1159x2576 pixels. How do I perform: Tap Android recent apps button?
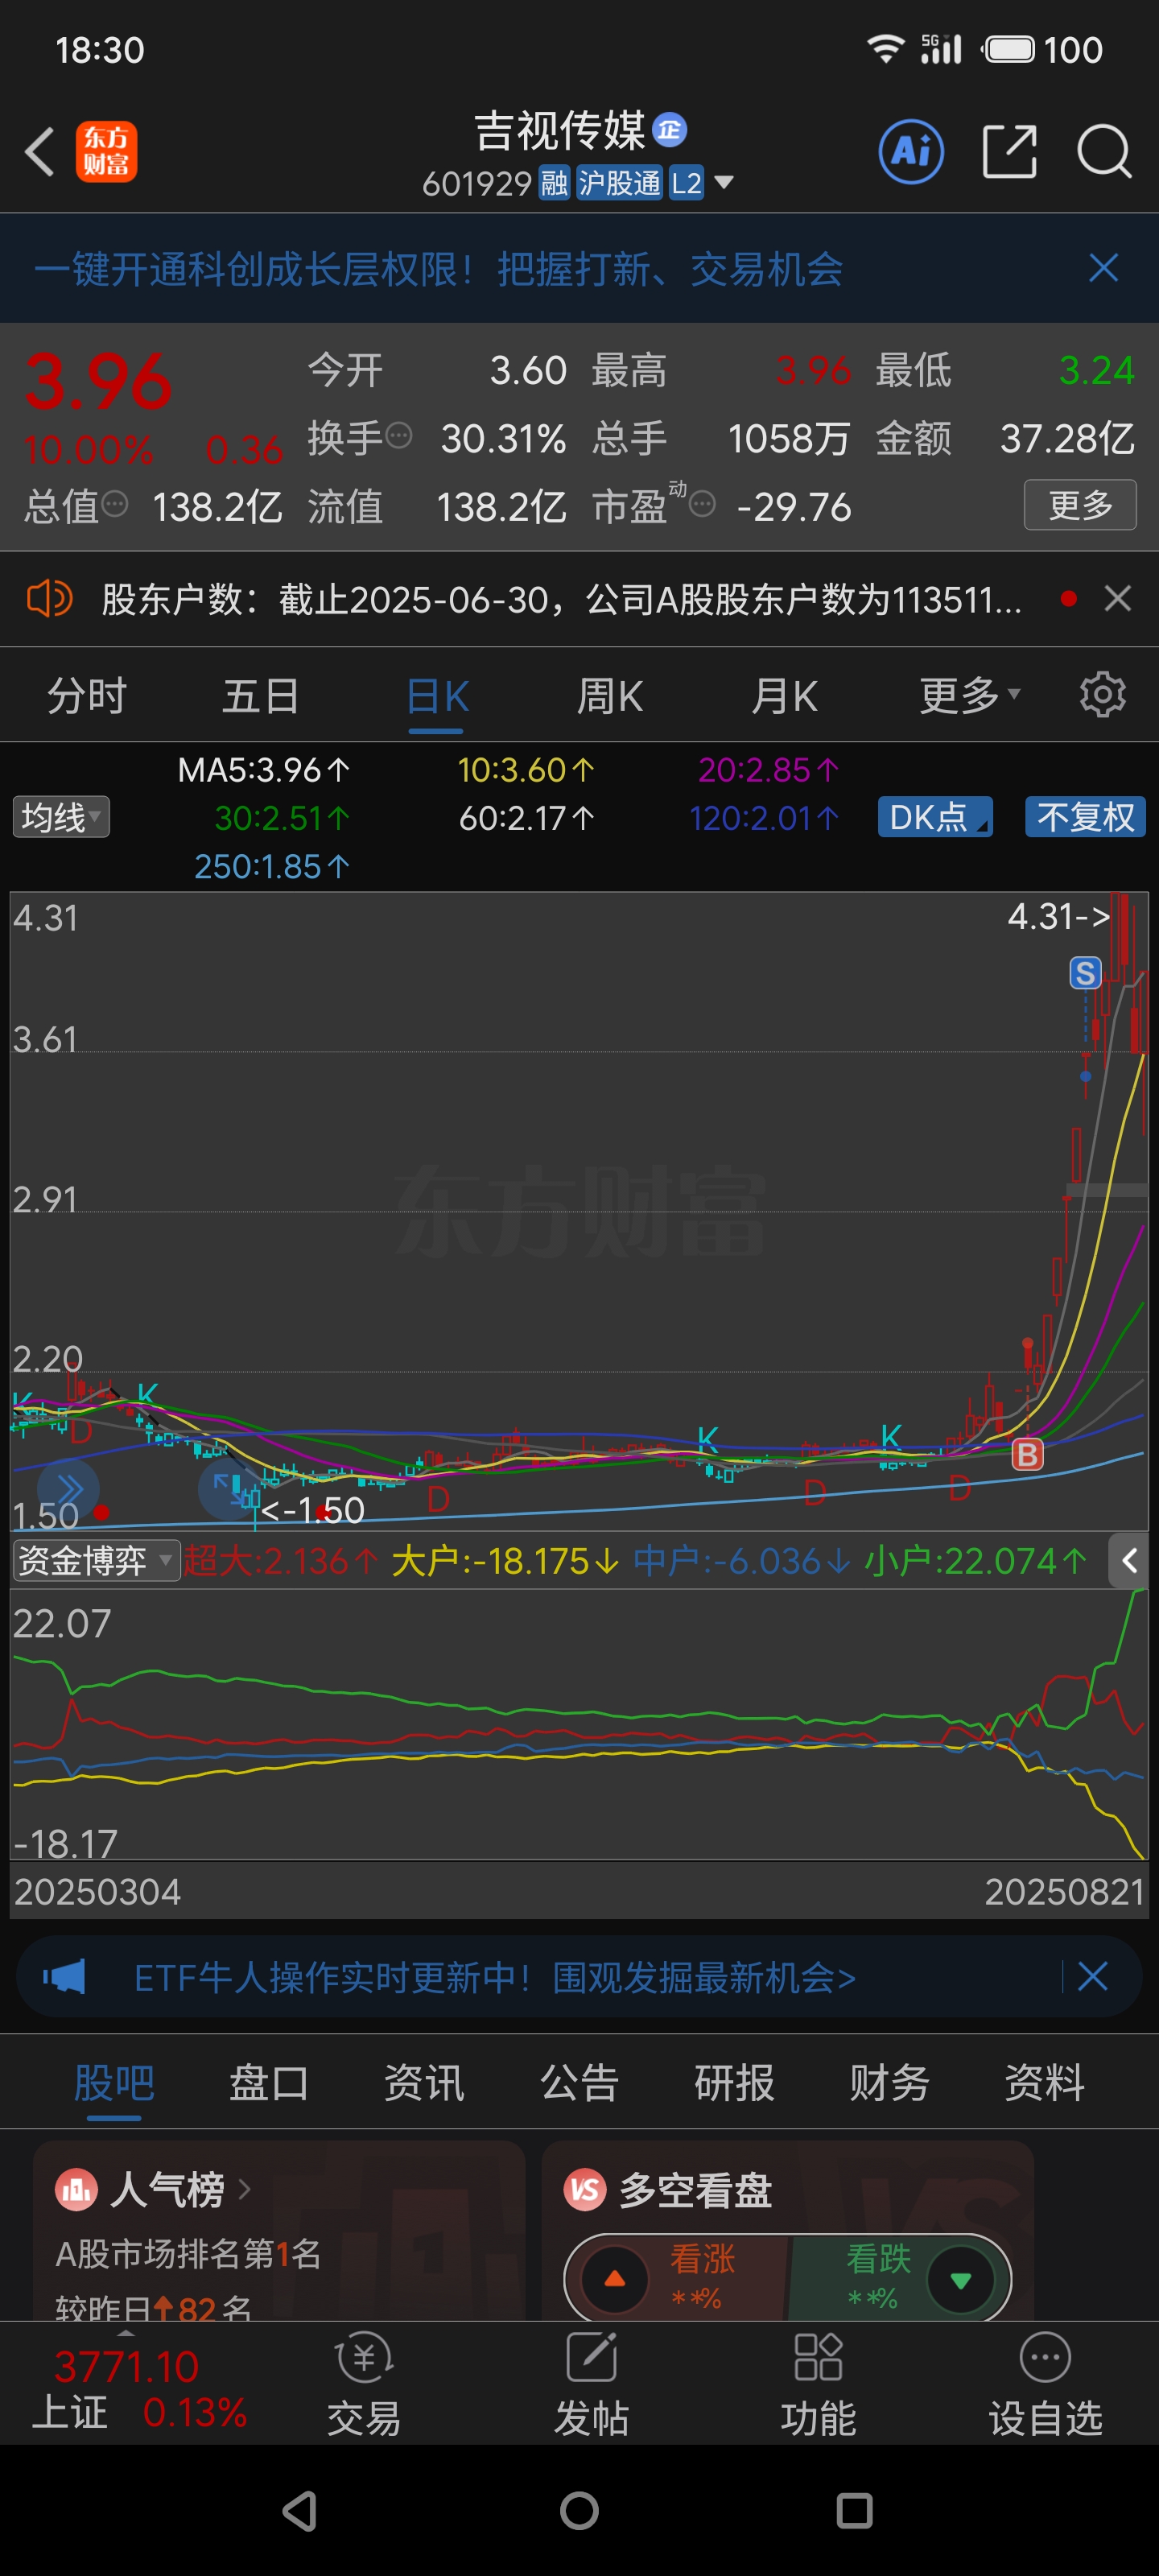tap(854, 2511)
